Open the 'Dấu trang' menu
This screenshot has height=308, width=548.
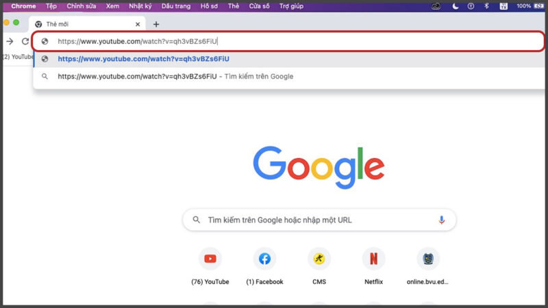pos(175,6)
